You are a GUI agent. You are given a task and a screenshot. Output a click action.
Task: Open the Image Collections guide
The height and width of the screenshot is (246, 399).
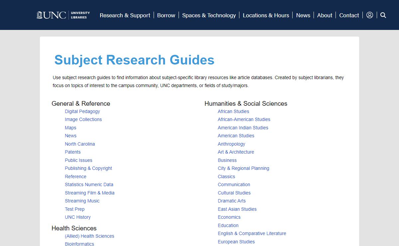(83, 119)
